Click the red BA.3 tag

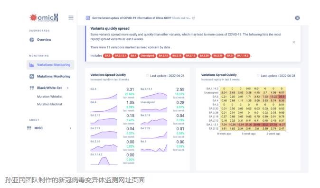[x=230, y=56]
